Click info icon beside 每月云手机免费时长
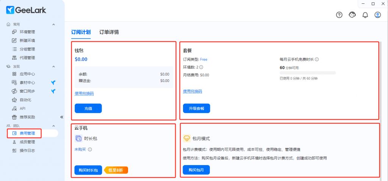The width and height of the screenshot is (388, 181). [316, 59]
